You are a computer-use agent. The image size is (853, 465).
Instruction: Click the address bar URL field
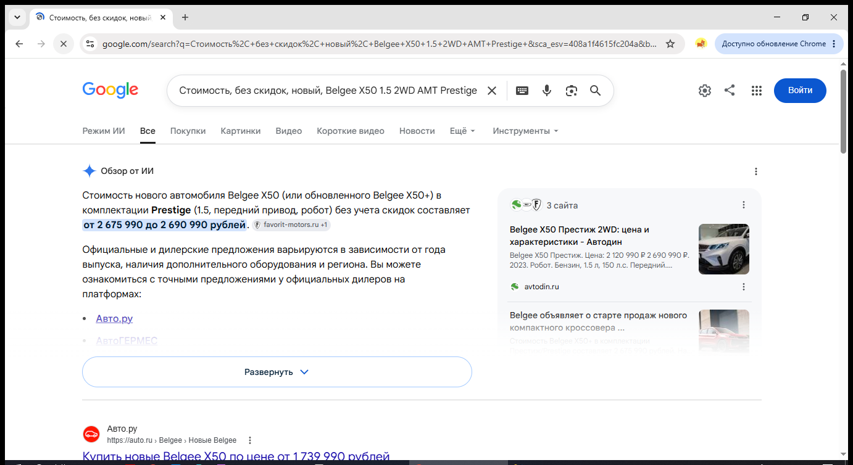[380, 44]
